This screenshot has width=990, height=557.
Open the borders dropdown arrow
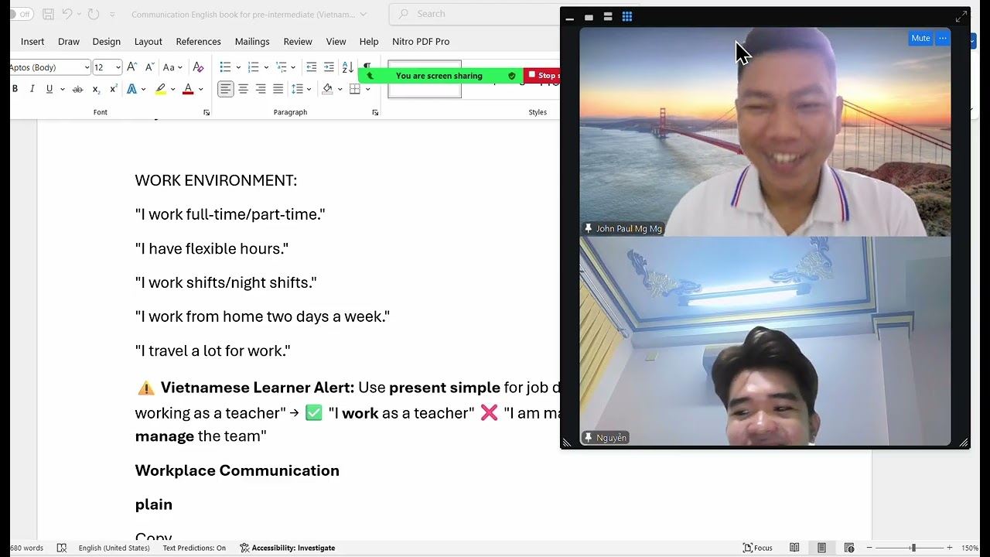click(367, 90)
